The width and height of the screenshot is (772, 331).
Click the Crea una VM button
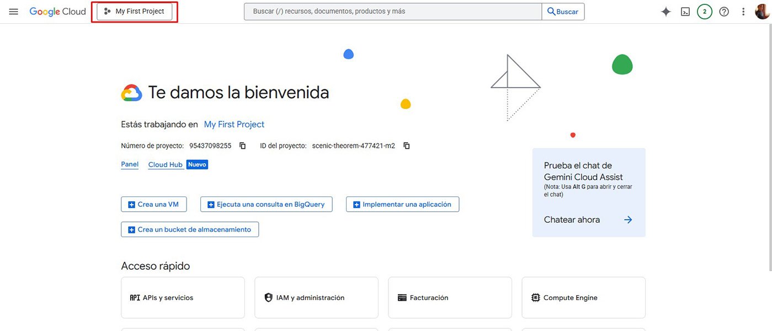coord(154,204)
